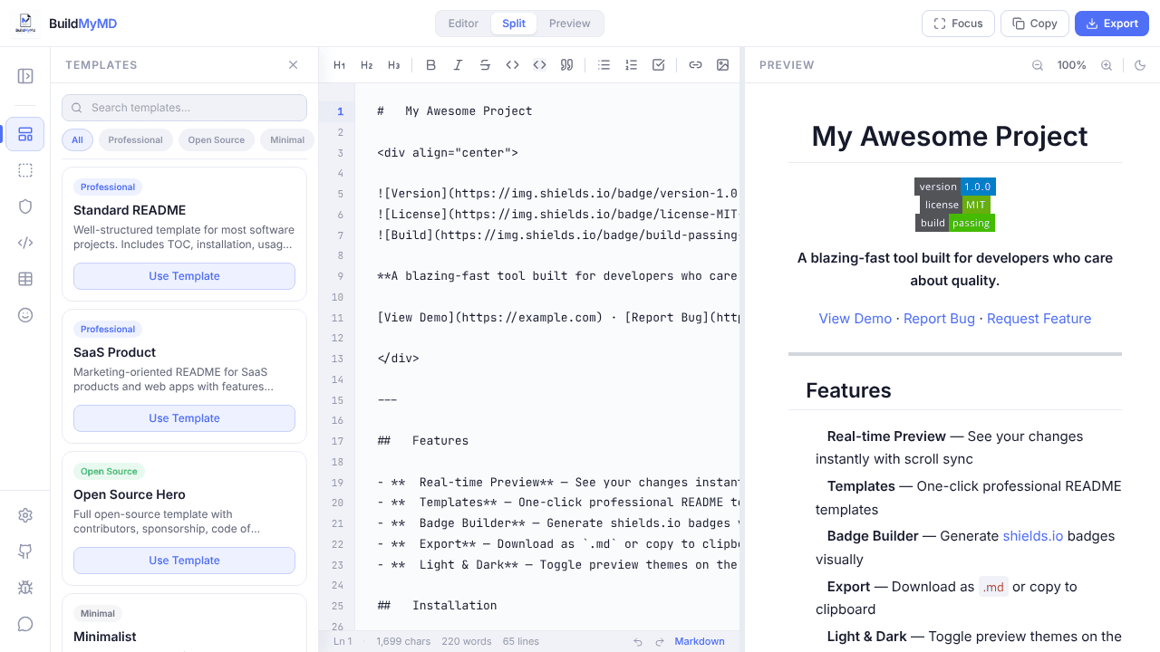Open the settings gear icon

point(25,515)
